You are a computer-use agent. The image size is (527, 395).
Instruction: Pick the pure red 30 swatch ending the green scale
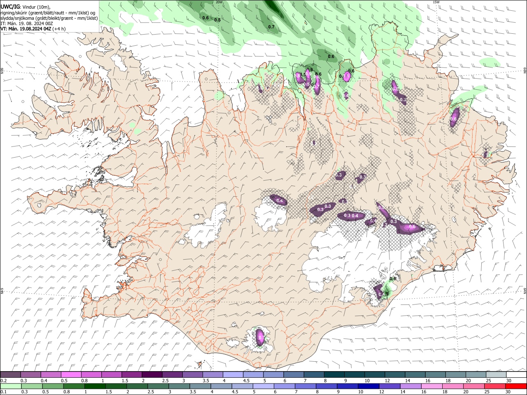click(517, 386)
